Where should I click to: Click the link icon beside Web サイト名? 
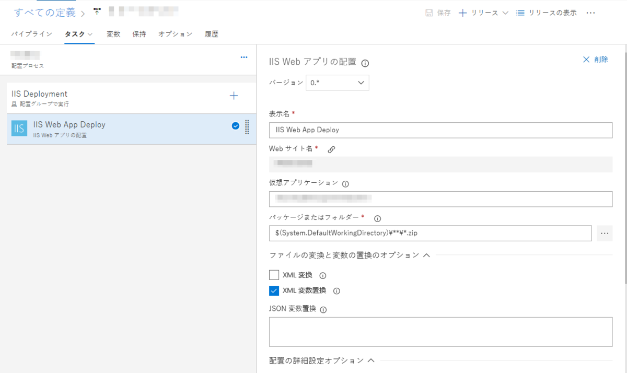pyautogui.click(x=331, y=149)
